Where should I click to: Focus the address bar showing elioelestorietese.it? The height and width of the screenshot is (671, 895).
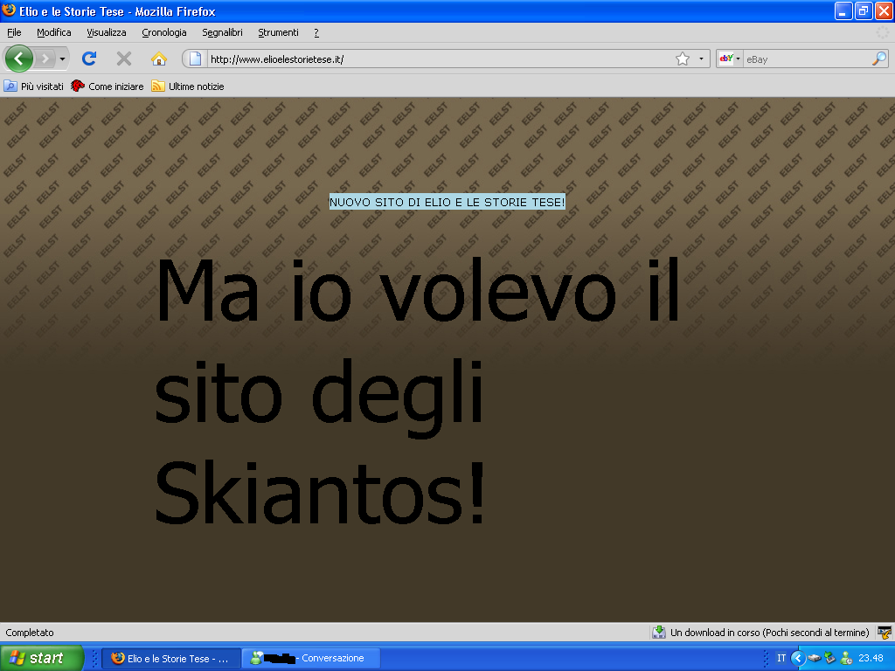439,59
